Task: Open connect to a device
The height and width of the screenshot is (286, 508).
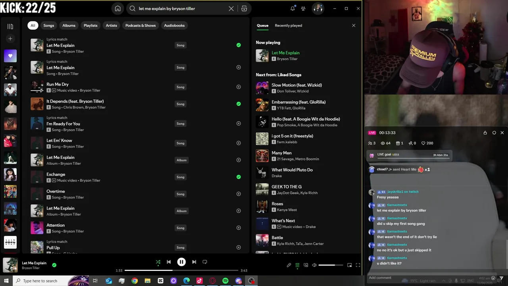Action: (x=306, y=265)
